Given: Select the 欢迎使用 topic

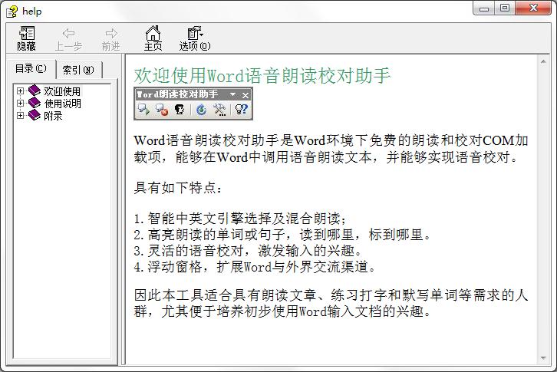Looking at the screenshot, I should [62, 91].
